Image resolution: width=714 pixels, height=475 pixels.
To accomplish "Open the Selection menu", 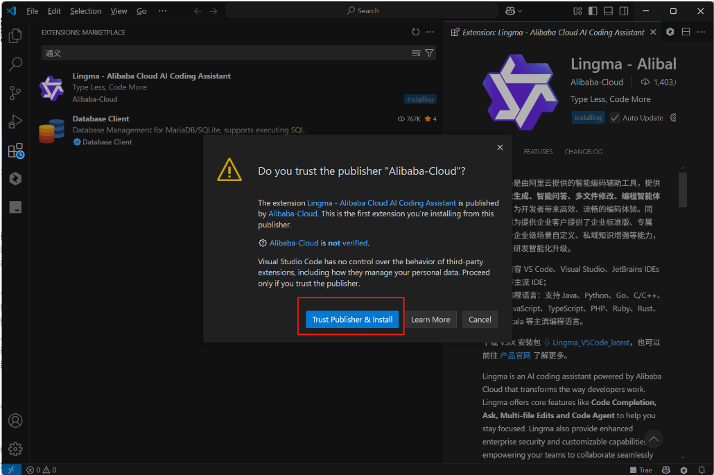I will pyautogui.click(x=85, y=11).
